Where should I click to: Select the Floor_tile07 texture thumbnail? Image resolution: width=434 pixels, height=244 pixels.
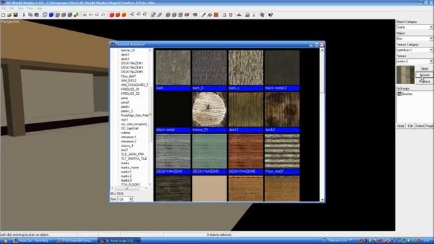click(282, 151)
